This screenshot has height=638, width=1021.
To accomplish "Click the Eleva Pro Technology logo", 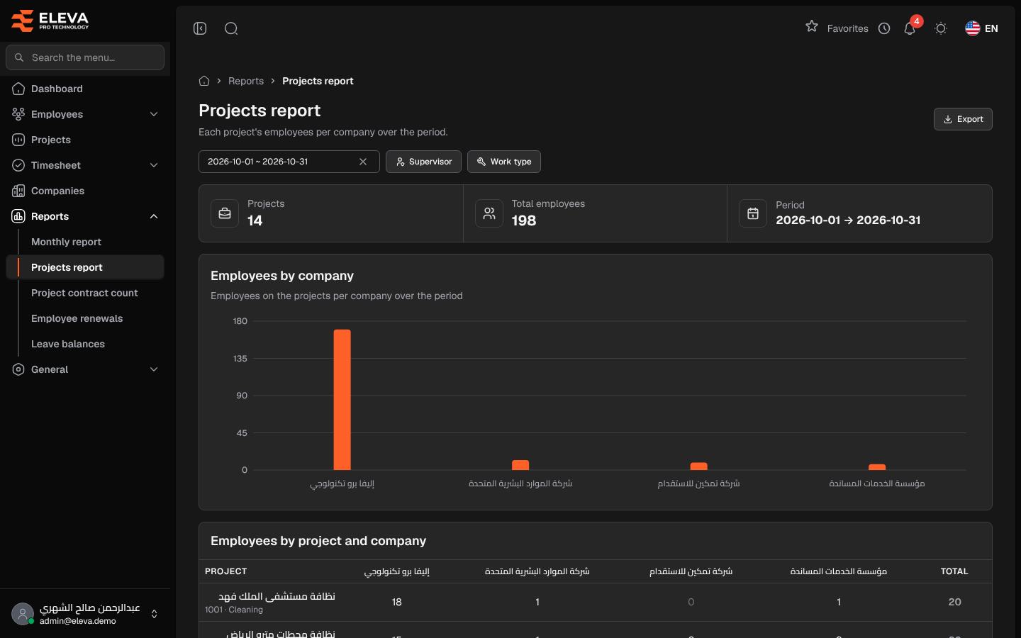I will (x=50, y=21).
